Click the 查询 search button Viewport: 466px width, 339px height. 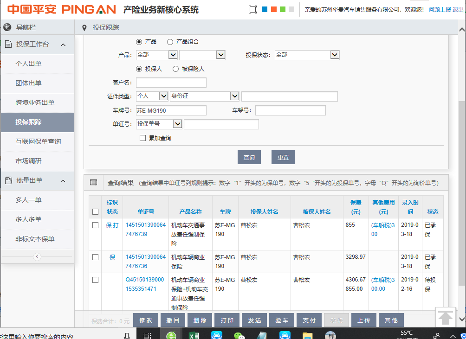coord(249,158)
